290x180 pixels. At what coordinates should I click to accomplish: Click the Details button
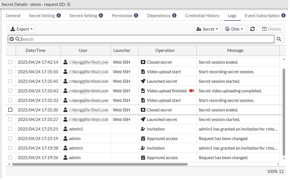point(272,29)
